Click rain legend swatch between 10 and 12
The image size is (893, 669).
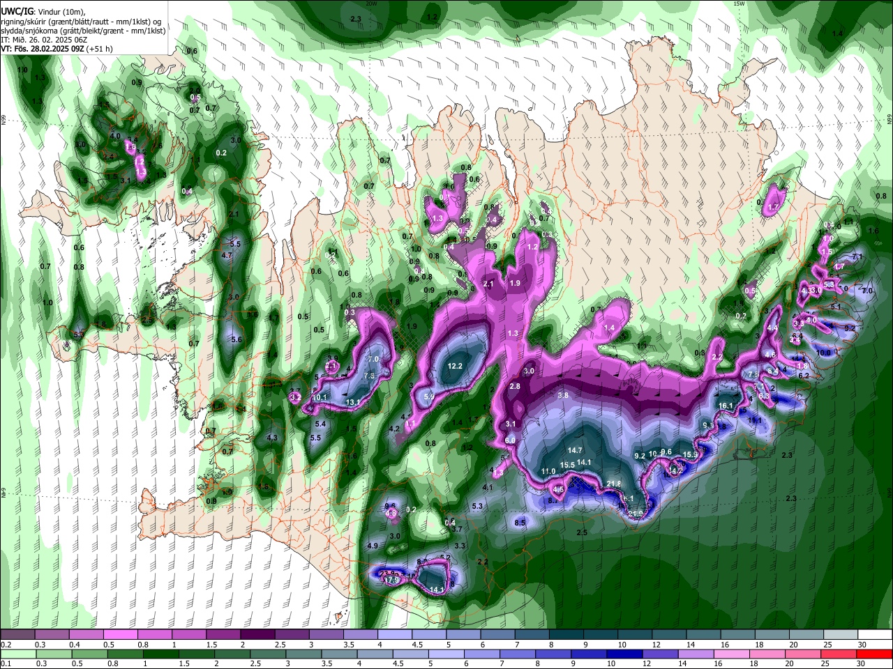click(x=626, y=654)
